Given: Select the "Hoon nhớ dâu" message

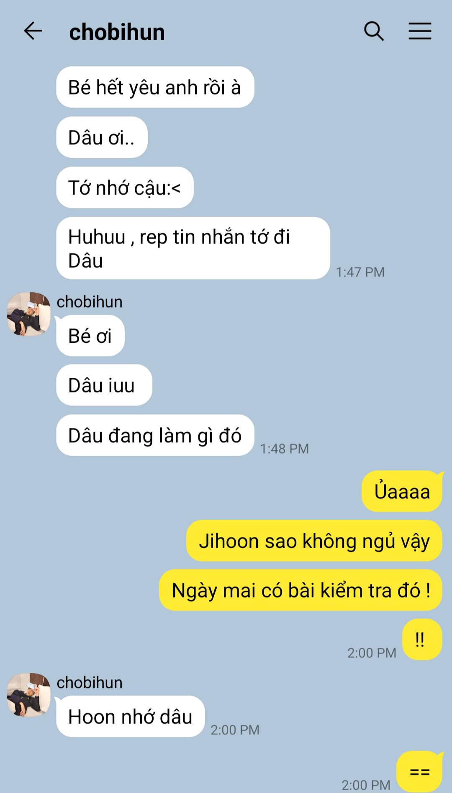Looking at the screenshot, I should click(x=131, y=716).
